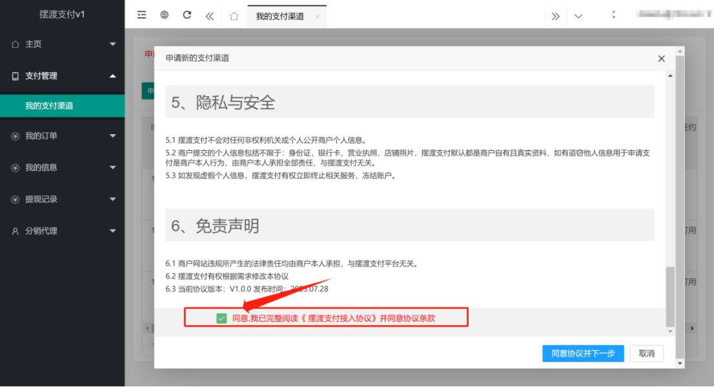Go to the home tab icon

(234, 16)
